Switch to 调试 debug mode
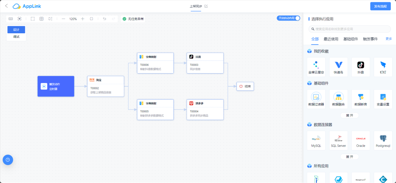396x183 pixels. (16, 37)
